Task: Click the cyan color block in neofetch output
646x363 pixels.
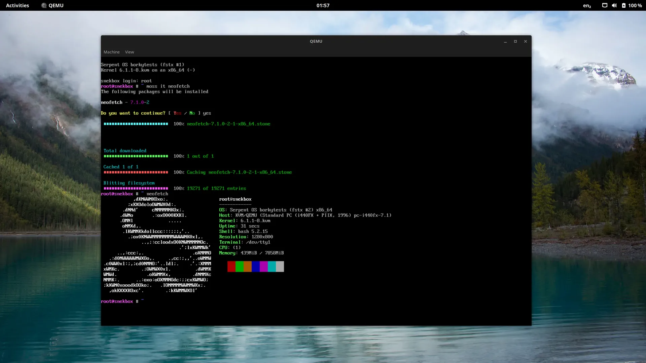Action: pos(272,267)
